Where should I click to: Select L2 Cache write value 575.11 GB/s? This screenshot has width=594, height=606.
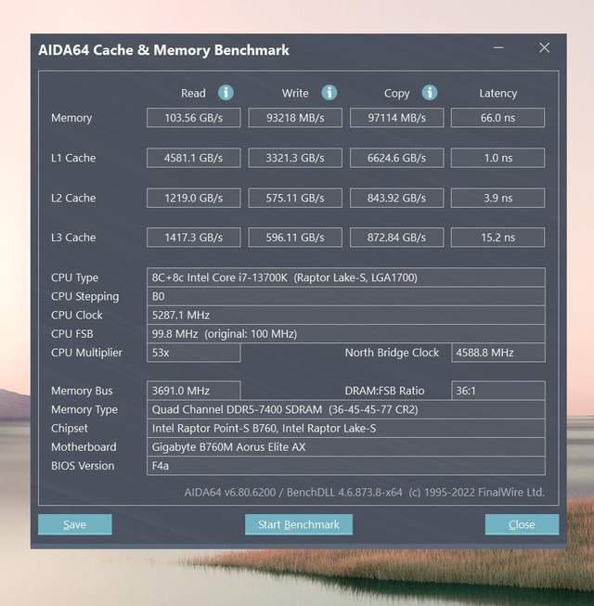pos(295,198)
